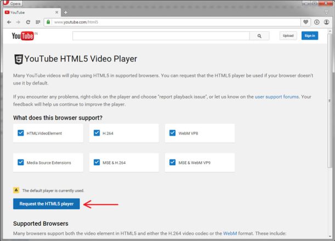This screenshot has height=241, width=335.
Task: Select the YouTube browser tab
Action: pyautogui.click(x=32, y=13)
